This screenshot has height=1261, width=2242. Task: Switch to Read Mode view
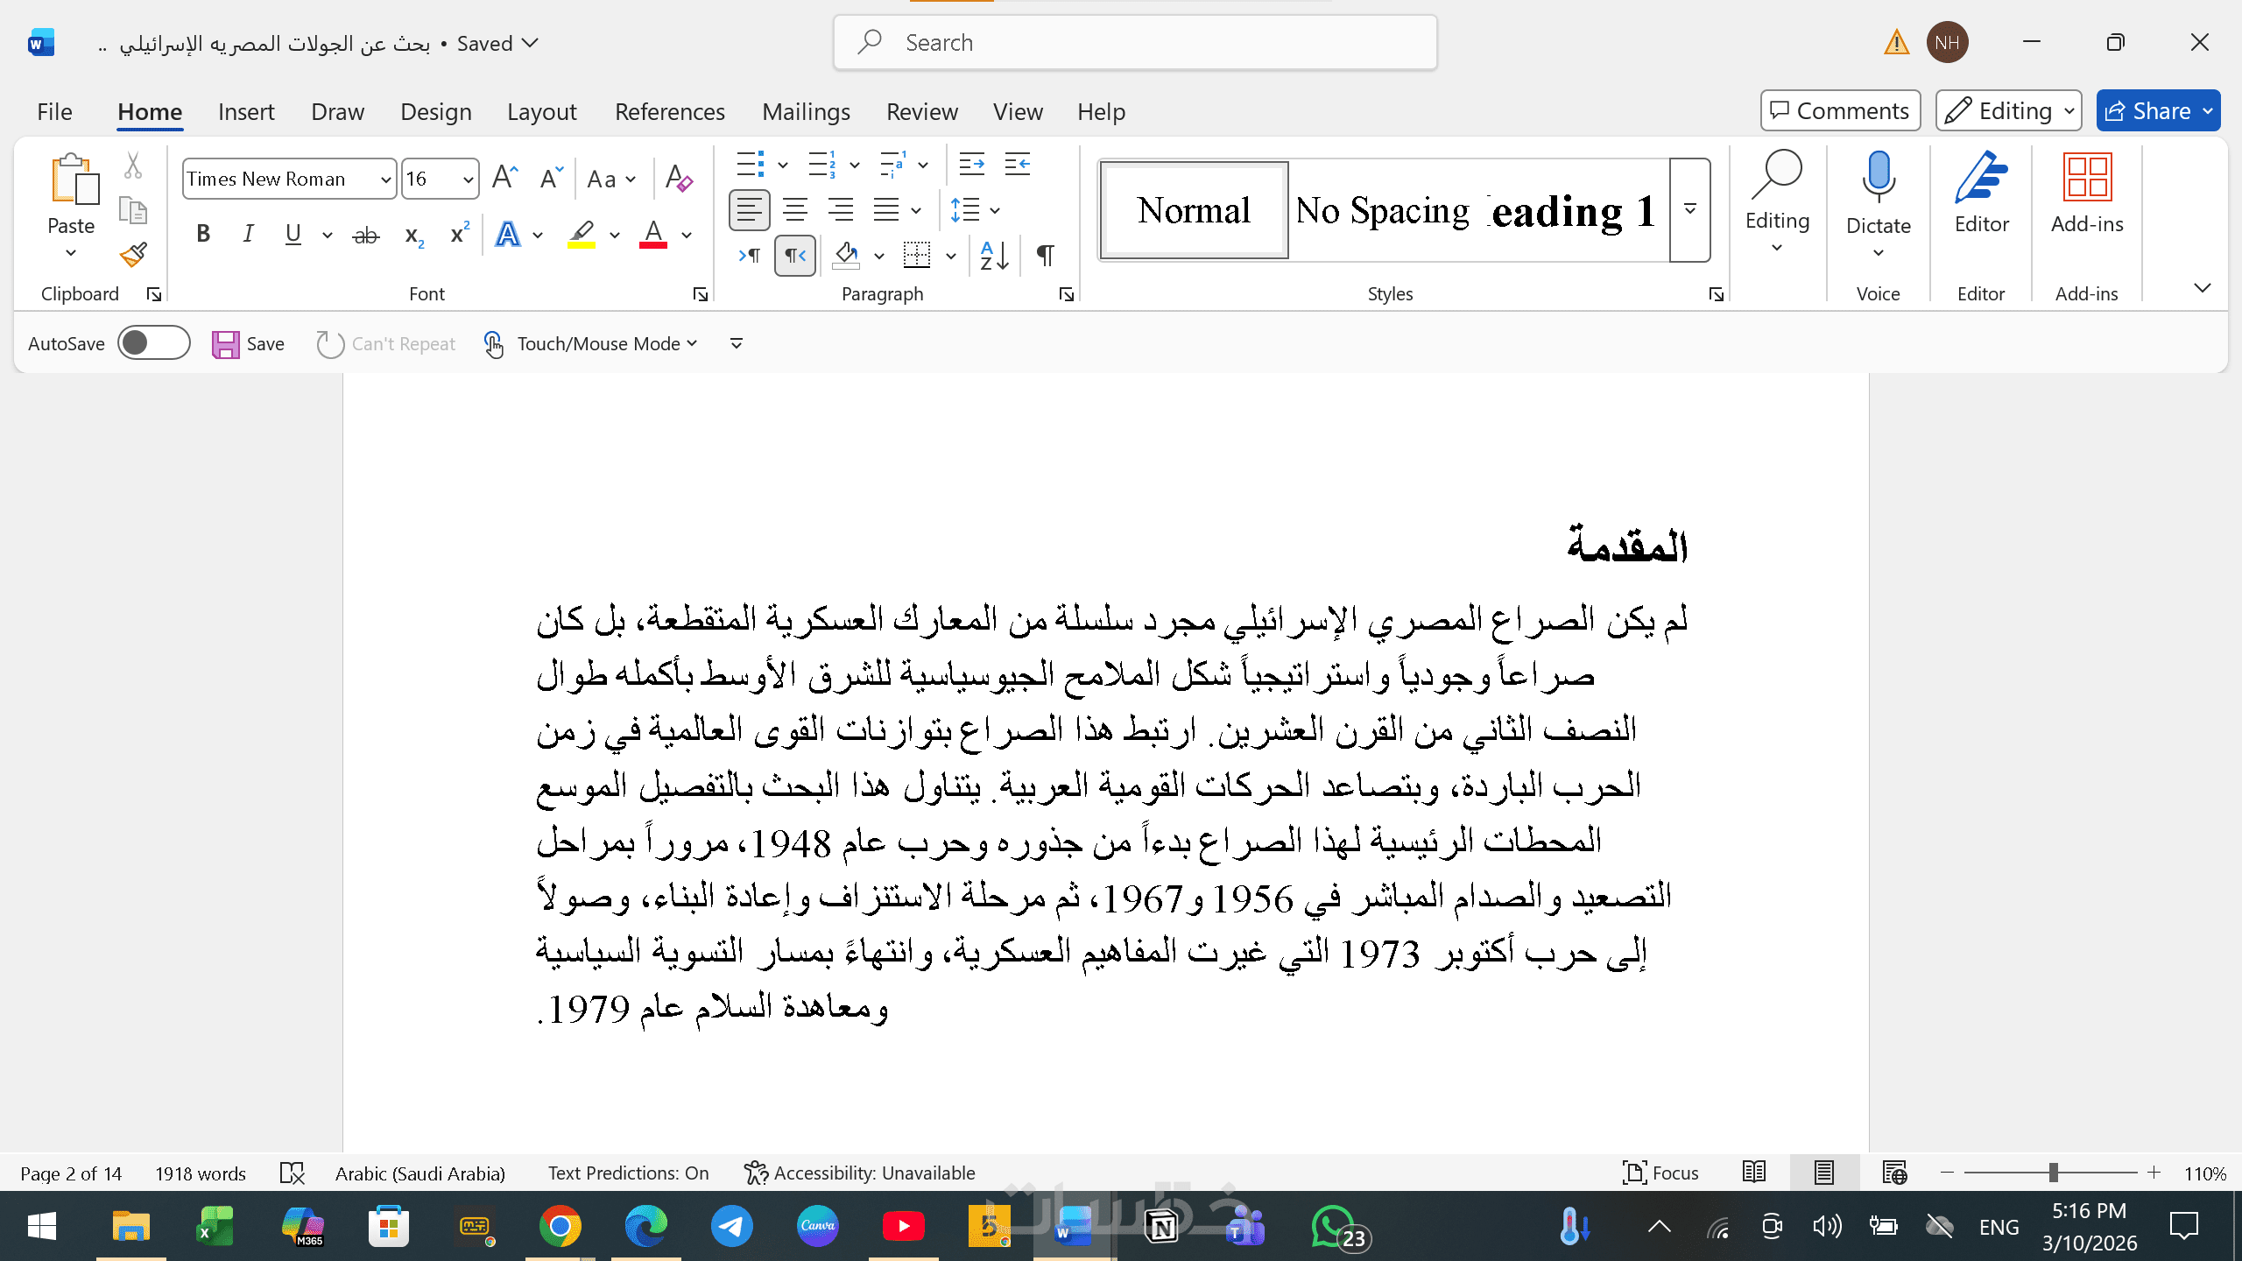(x=1753, y=1173)
